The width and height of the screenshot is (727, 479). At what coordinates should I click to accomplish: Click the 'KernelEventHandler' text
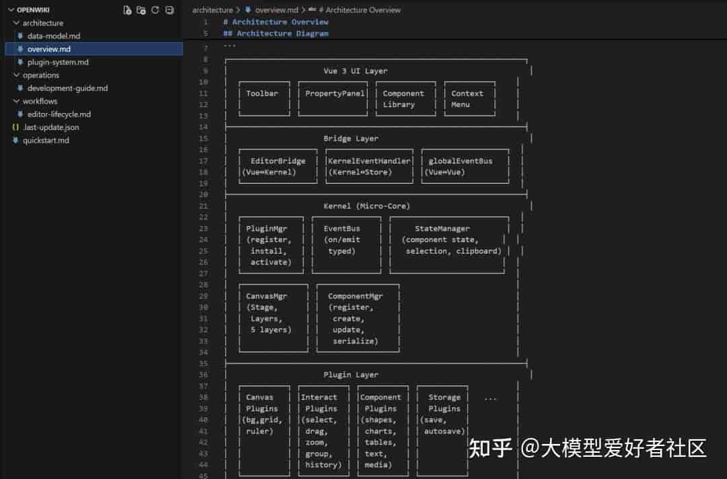369,161
